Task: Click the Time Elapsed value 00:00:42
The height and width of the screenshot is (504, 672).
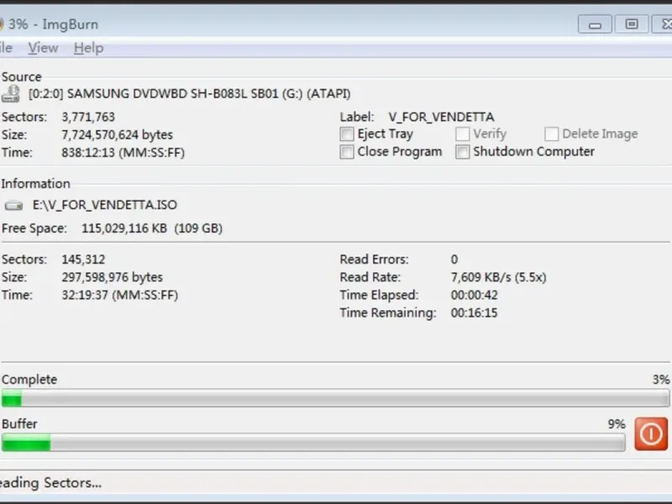Action: [x=474, y=295]
